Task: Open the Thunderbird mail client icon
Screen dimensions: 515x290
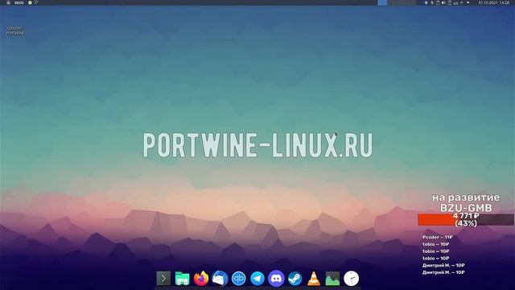Action: point(220,279)
